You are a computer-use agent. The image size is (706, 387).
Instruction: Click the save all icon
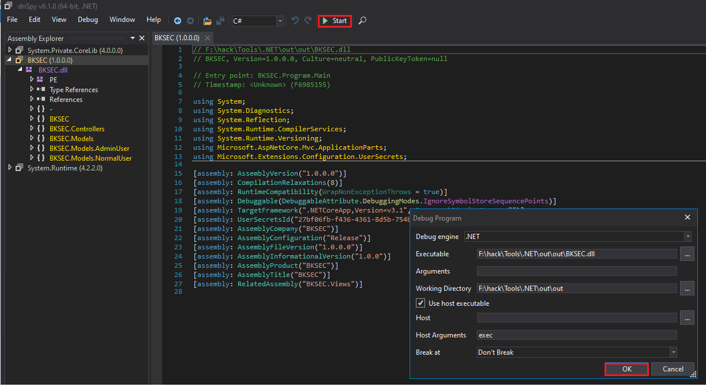[x=220, y=21]
